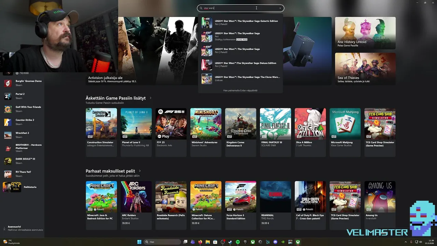Open the DARK SOULS III sidebar icon
Viewport: 437px width, 246px height.
[8, 161]
